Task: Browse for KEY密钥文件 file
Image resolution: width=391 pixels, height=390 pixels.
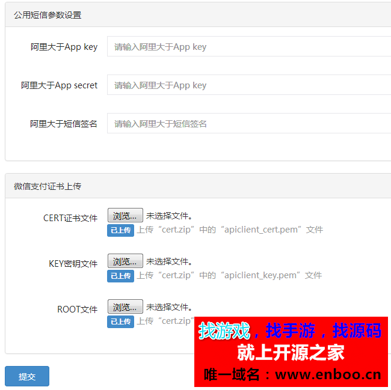Action: 125,261
